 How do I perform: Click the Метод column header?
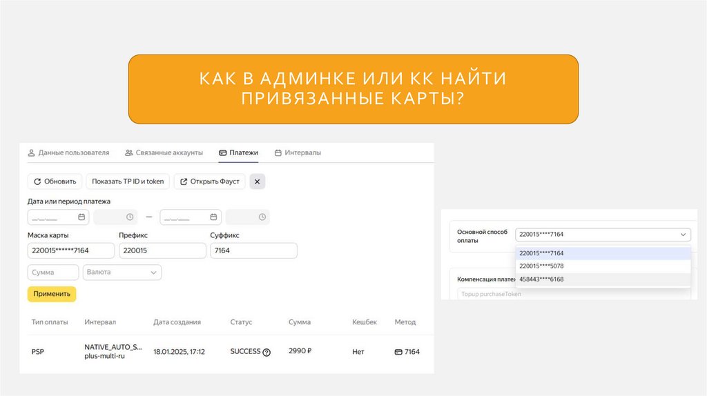(405, 322)
